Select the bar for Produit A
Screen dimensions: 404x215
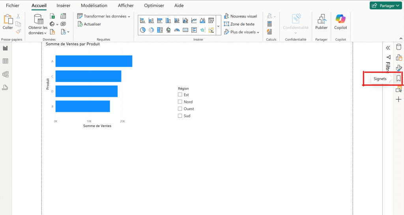coord(94,61)
